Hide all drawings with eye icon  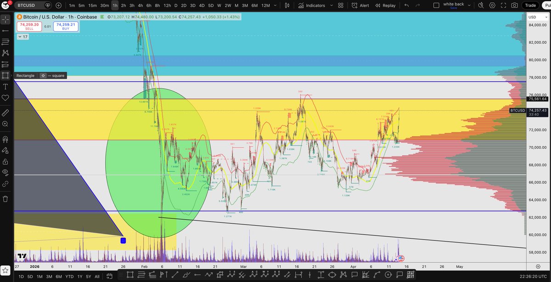pos(6,172)
